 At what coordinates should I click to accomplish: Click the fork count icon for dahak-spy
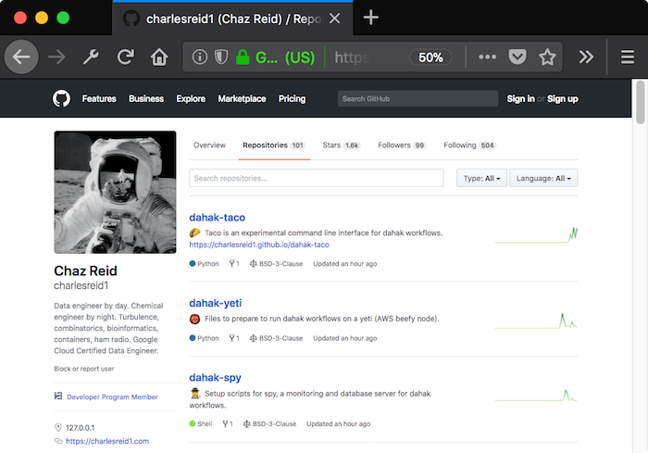point(225,423)
